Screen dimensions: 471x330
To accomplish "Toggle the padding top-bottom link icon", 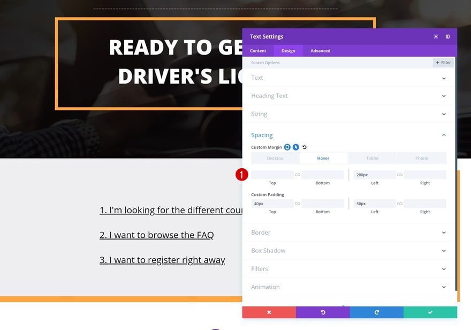I will 298,204.
